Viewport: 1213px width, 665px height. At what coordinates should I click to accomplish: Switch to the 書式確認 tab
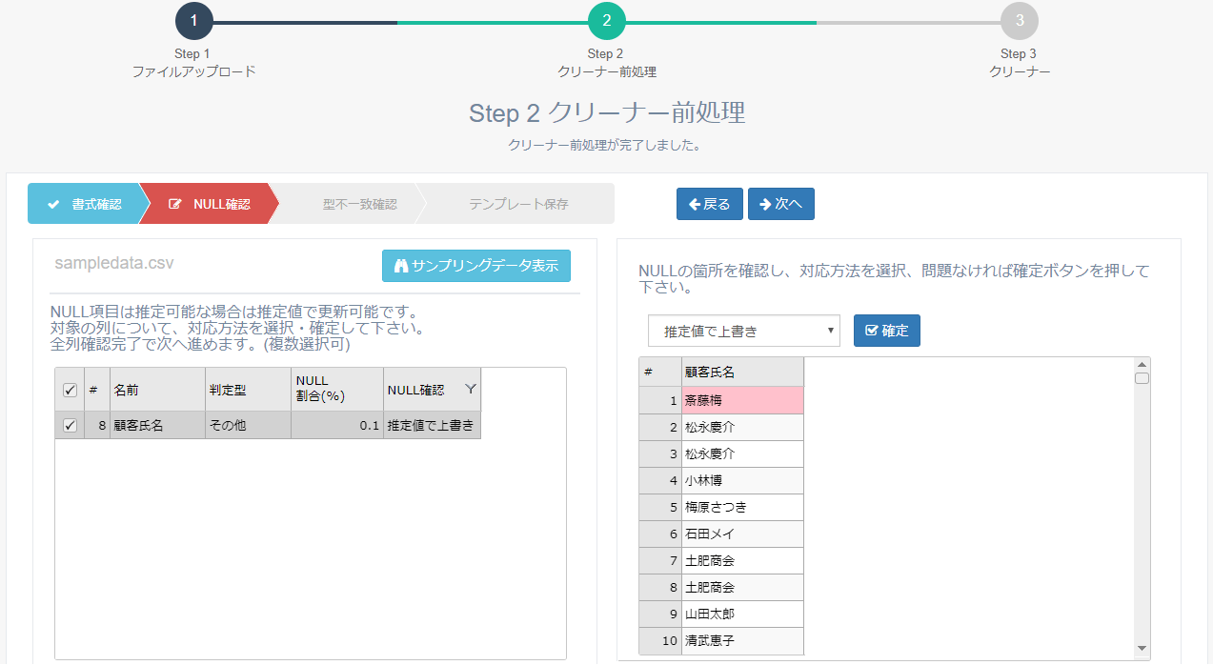click(86, 204)
